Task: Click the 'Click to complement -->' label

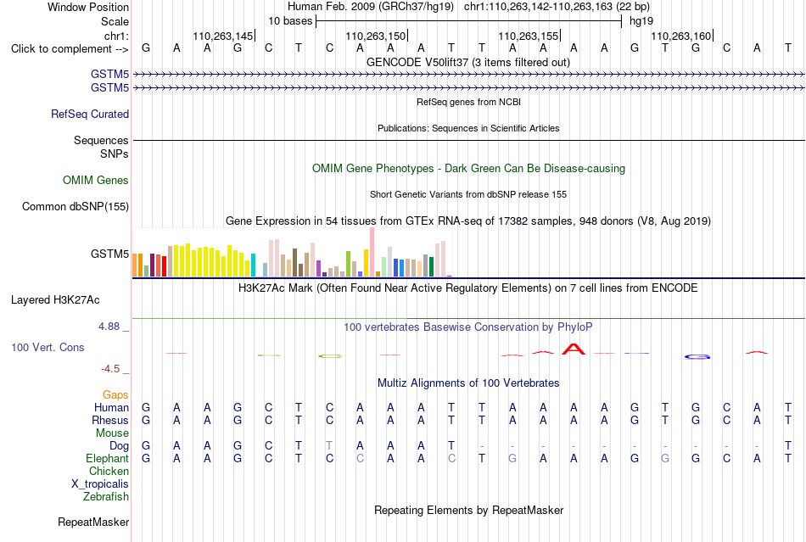Action: (x=70, y=49)
